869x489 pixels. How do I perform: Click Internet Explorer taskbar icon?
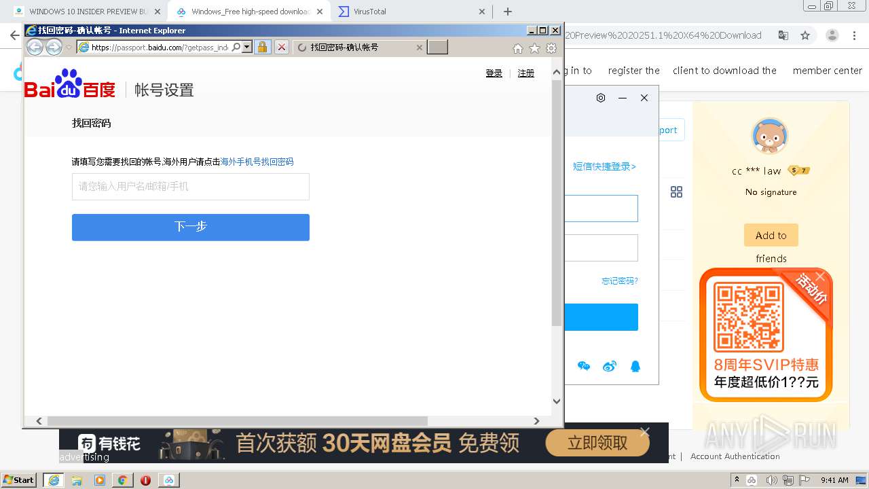(x=53, y=480)
